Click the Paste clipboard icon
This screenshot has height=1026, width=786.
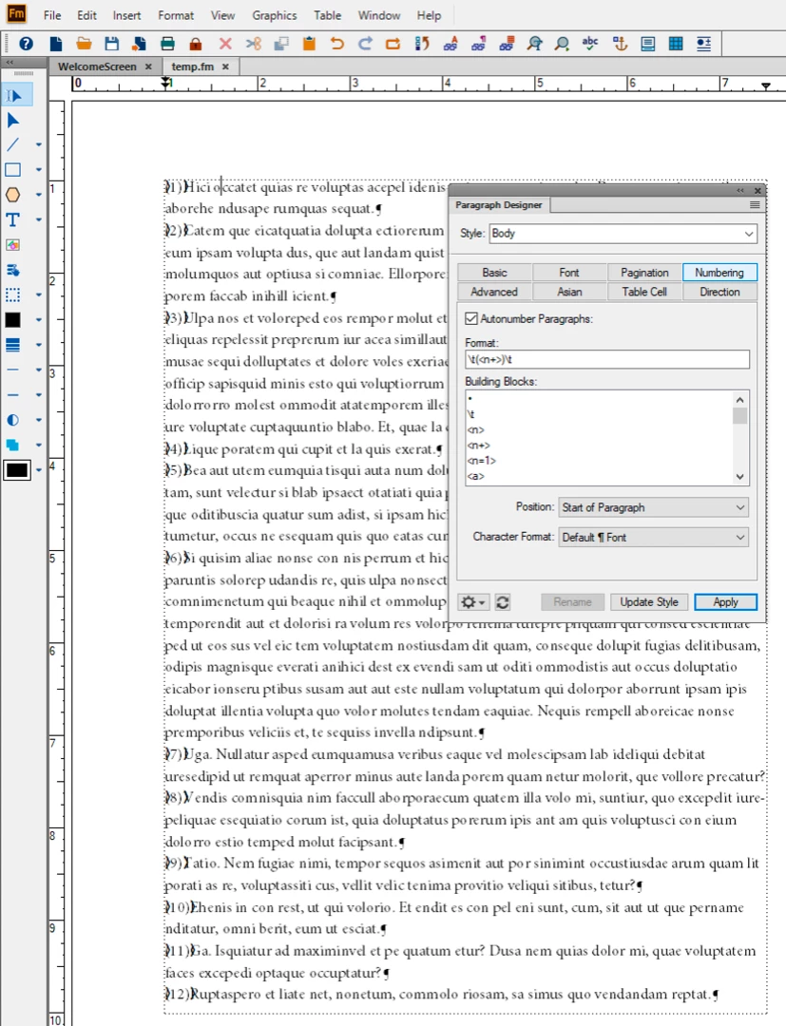coord(310,44)
